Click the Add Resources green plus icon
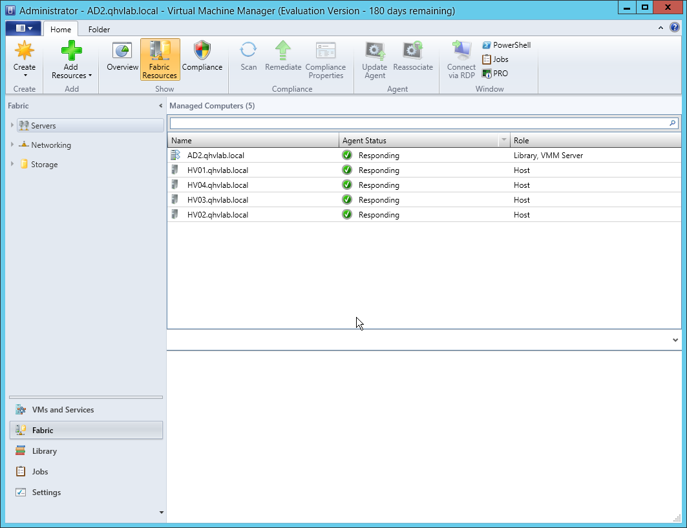The image size is (687, 528). (x=72, y=50)
